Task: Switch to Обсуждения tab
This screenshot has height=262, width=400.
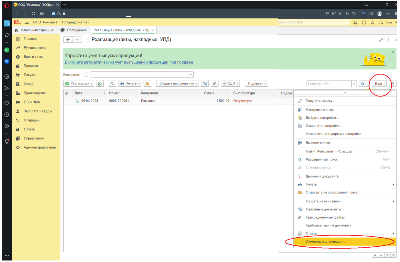Action: 74,30
